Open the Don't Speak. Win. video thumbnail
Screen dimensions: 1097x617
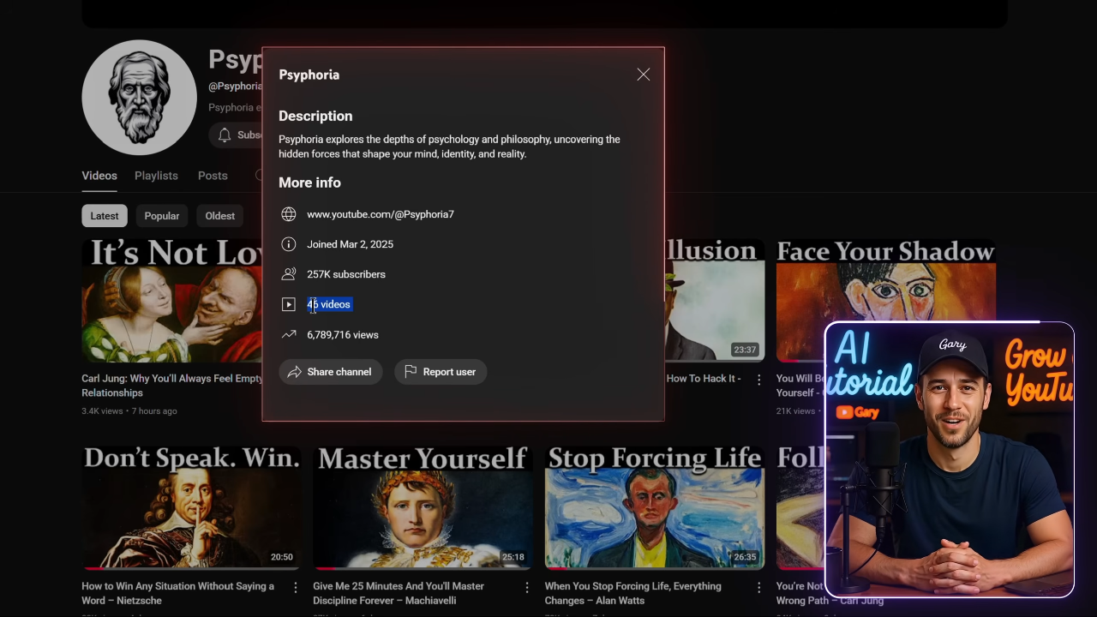pyautogui.click(x=191, y=507)
